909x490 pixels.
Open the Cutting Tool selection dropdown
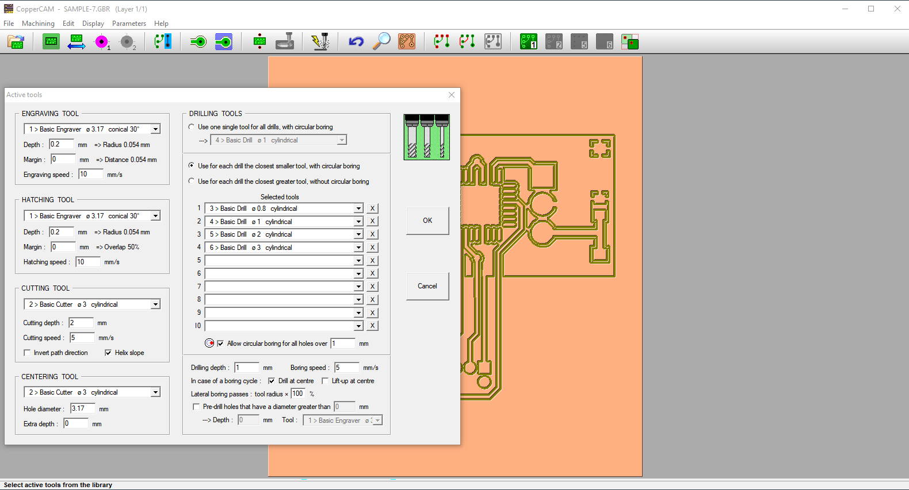click(x=155, y=304)
